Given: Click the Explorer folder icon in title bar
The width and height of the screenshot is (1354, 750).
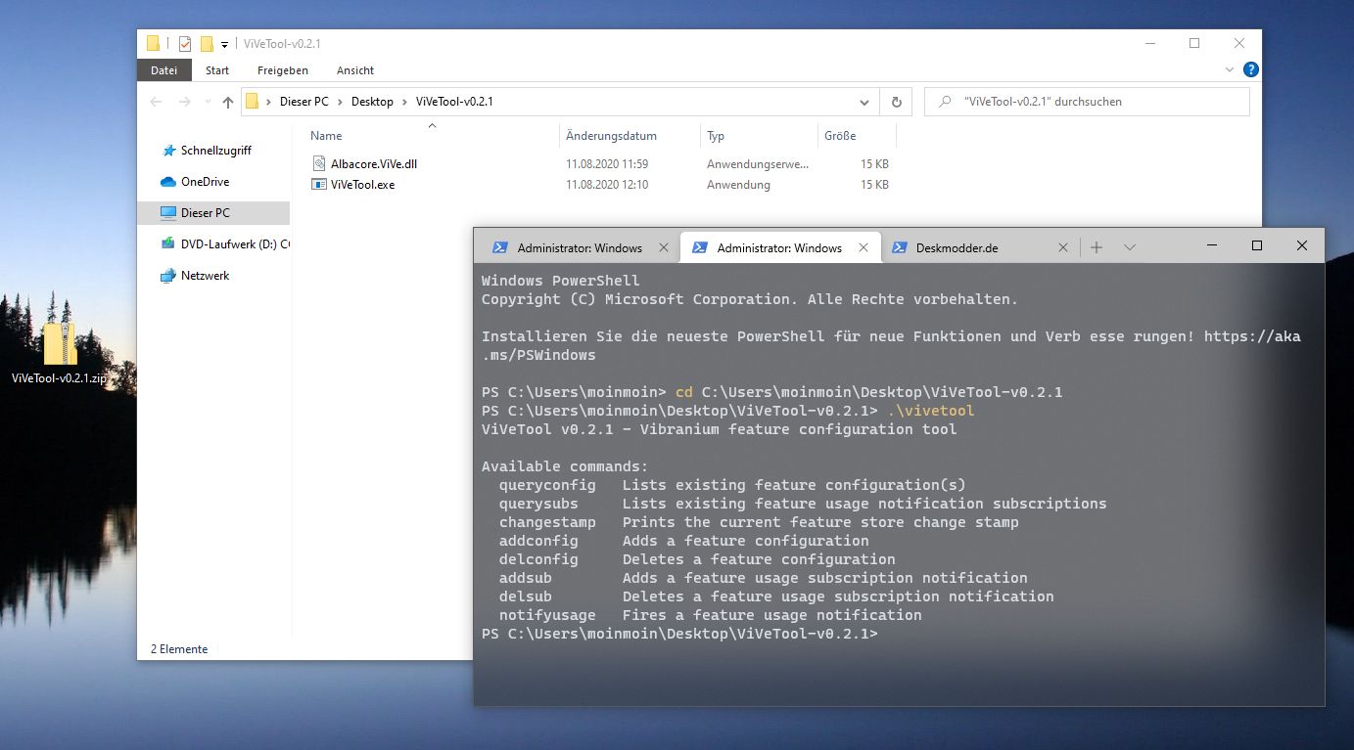Looking at the screenshot, I should coord(154,43).
